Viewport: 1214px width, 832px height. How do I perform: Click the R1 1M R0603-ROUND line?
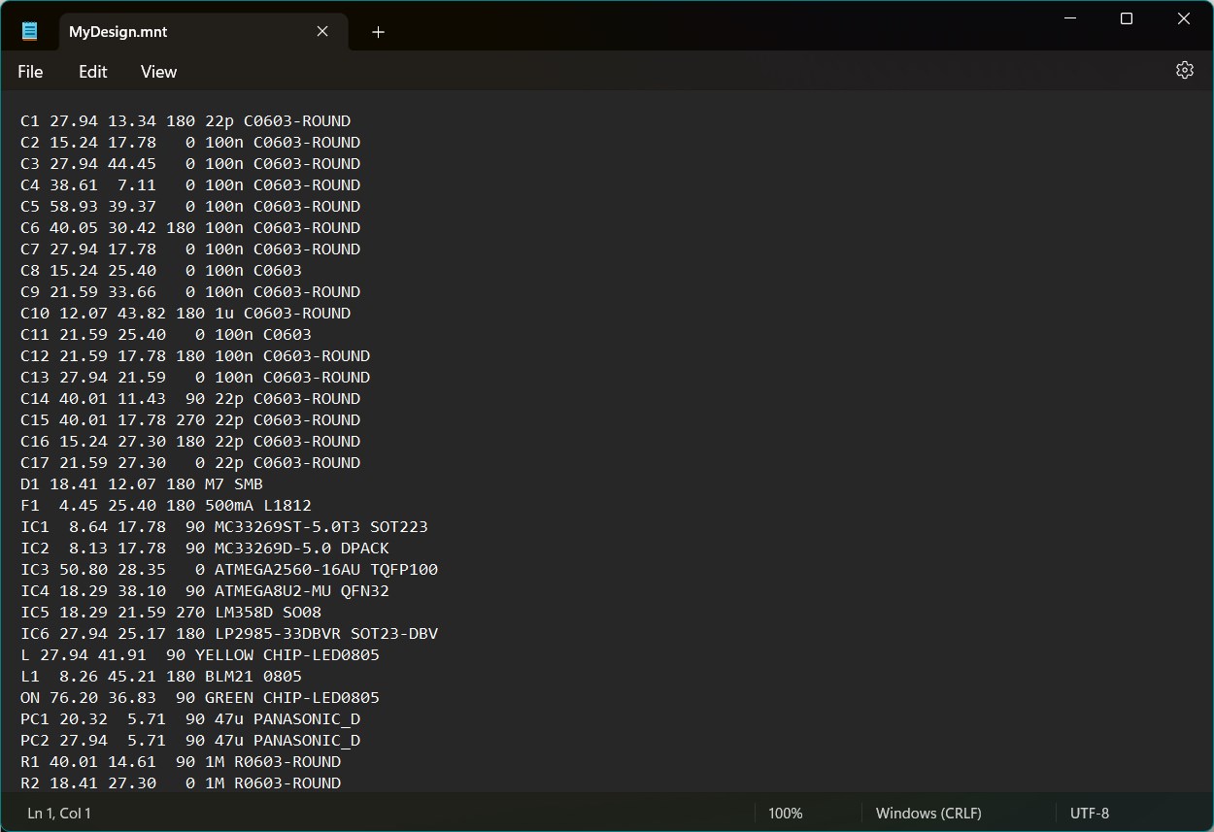point(181,762)
